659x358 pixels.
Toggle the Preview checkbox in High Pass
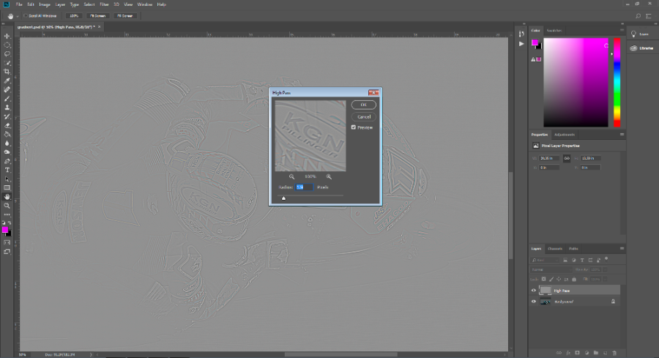point(354,127)
